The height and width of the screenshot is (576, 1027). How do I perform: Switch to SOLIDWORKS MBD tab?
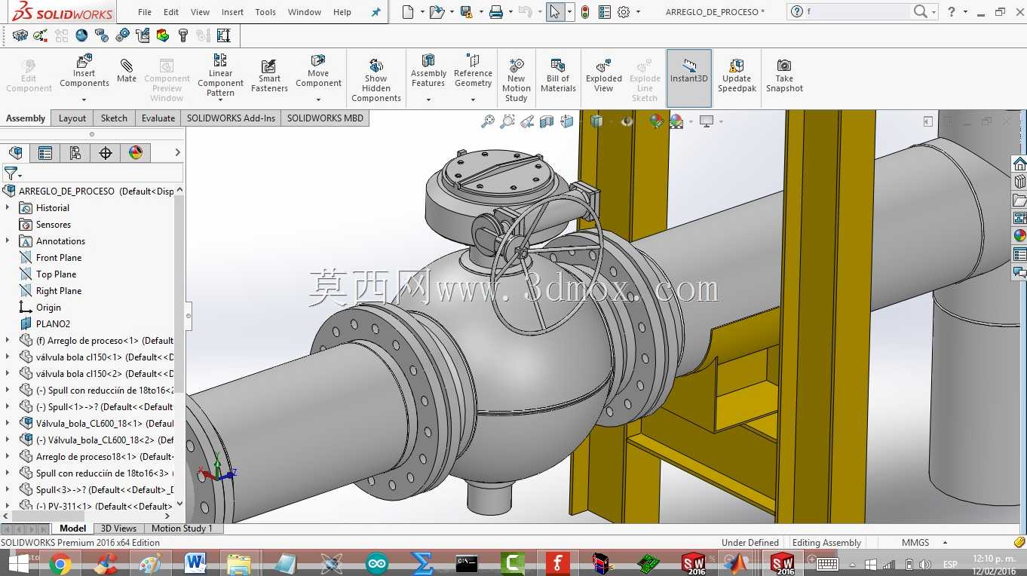coord(325,118)
